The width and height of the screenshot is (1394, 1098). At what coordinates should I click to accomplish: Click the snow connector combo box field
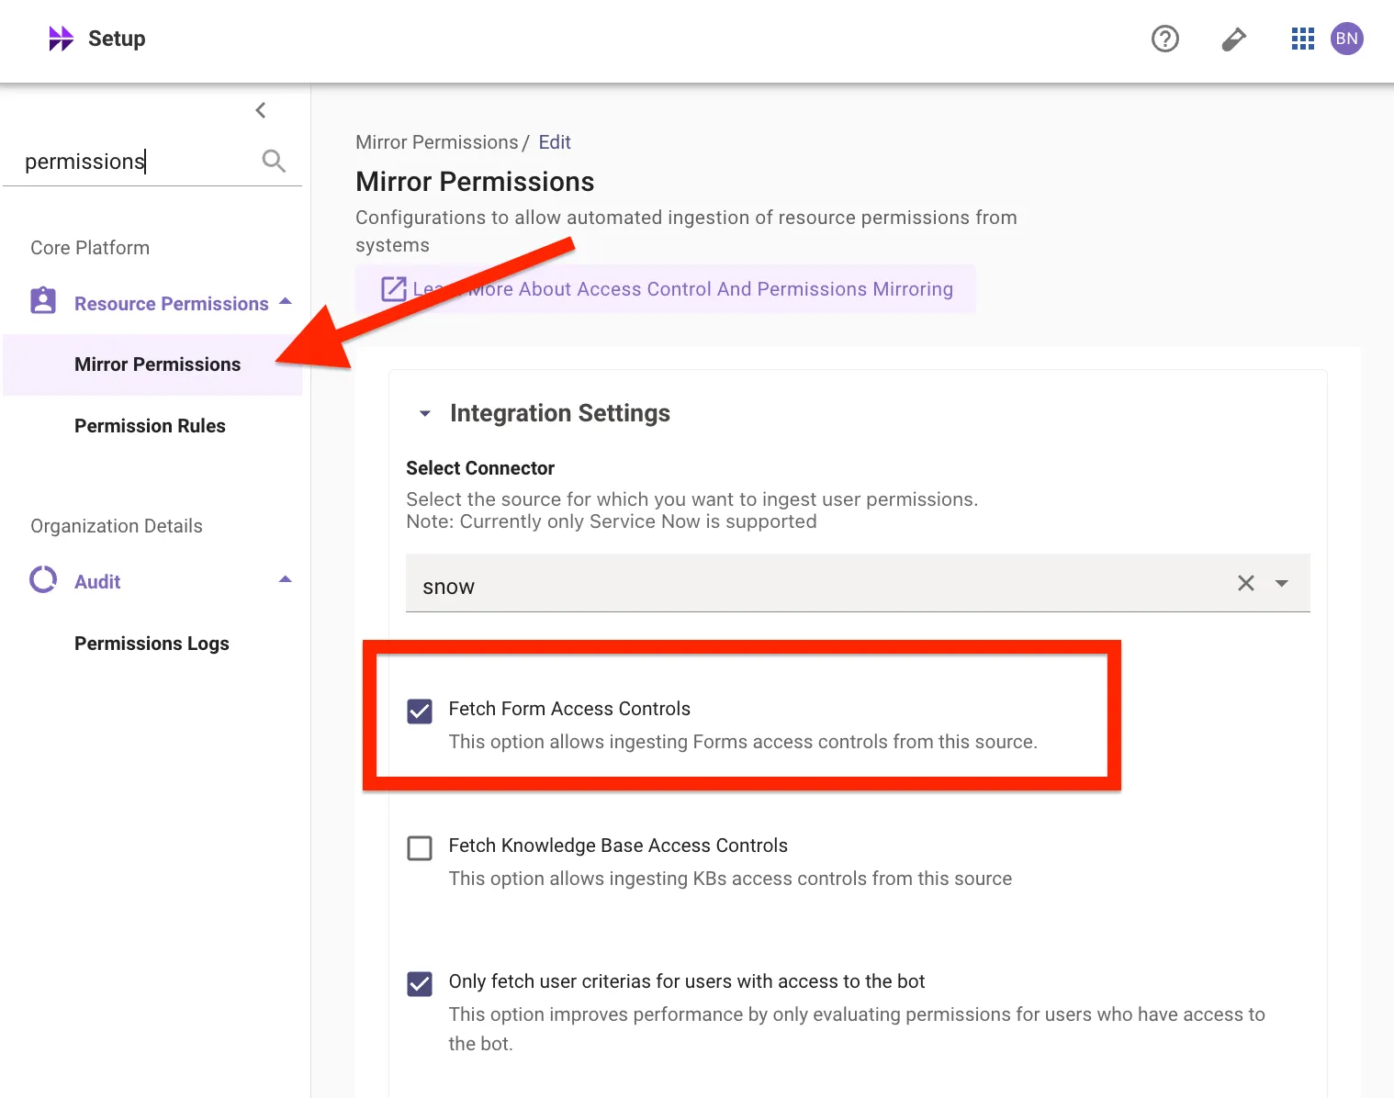pyautogui.click(x=858, y=583)
